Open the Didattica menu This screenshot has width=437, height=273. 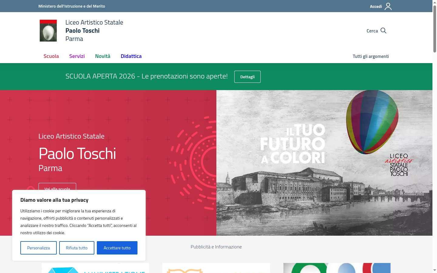pos(131,56)
